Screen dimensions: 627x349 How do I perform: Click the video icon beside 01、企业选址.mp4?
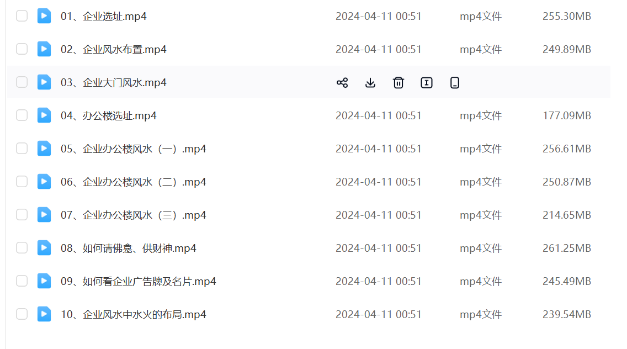pyautogui.click(x=44, y=16)
